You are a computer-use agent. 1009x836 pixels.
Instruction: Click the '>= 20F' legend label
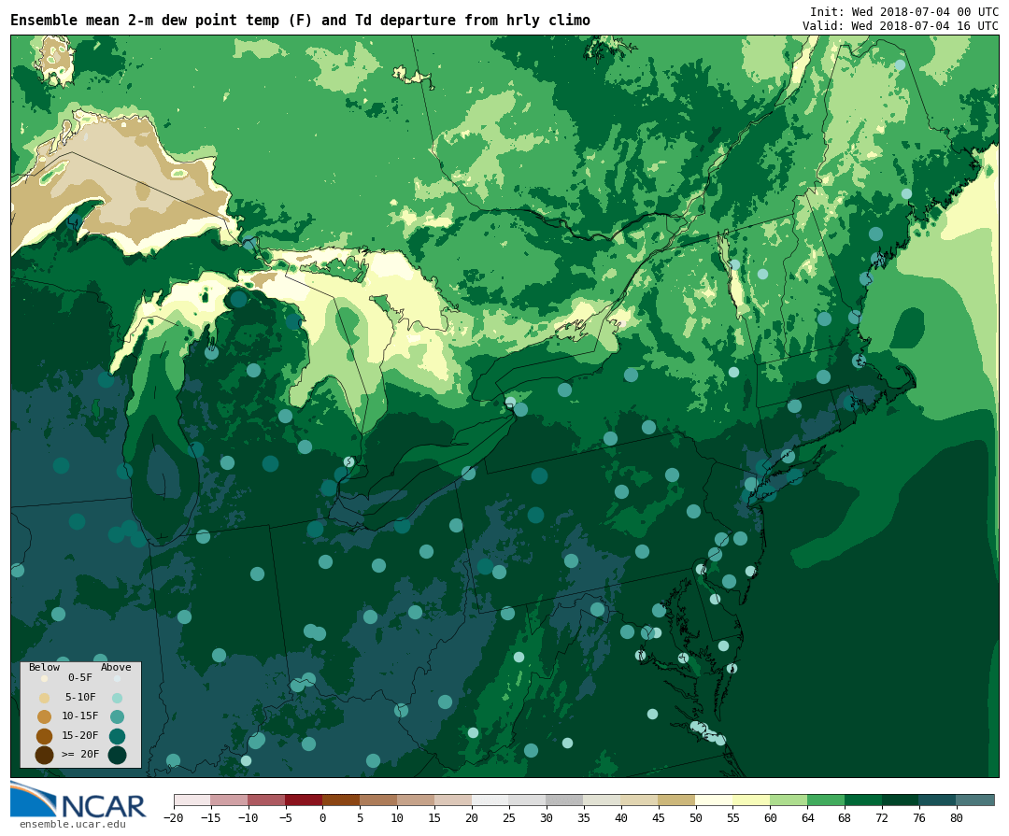(x=80, y=754)
